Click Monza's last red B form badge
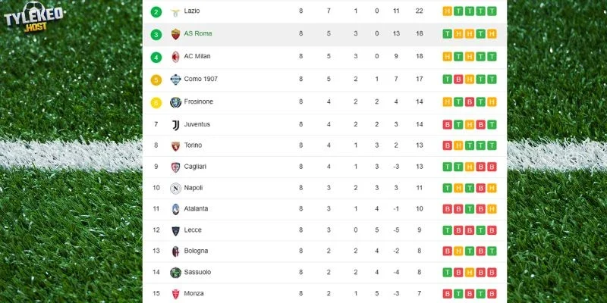 coord(492,294)
